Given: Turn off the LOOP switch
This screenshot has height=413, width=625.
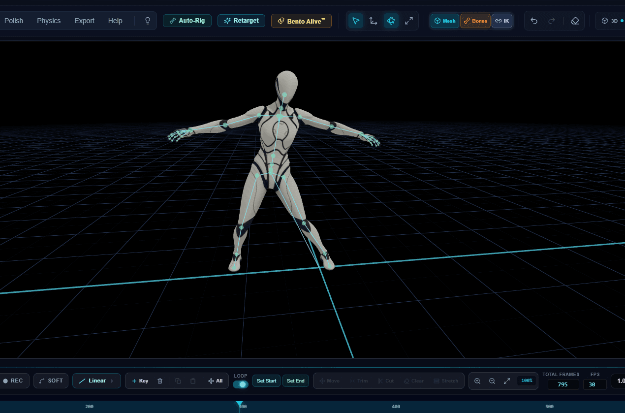Looking at the screenshot, I should point(241,384).
